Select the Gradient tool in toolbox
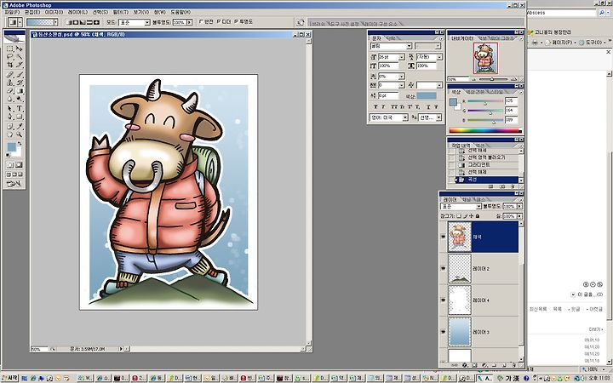 click(x=19, y=91)
